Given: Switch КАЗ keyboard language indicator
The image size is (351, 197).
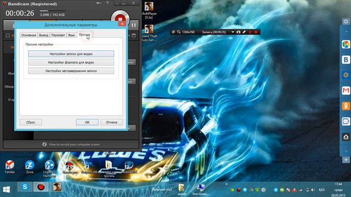Looking at the screenshot, I should click(x=322, y=190).
